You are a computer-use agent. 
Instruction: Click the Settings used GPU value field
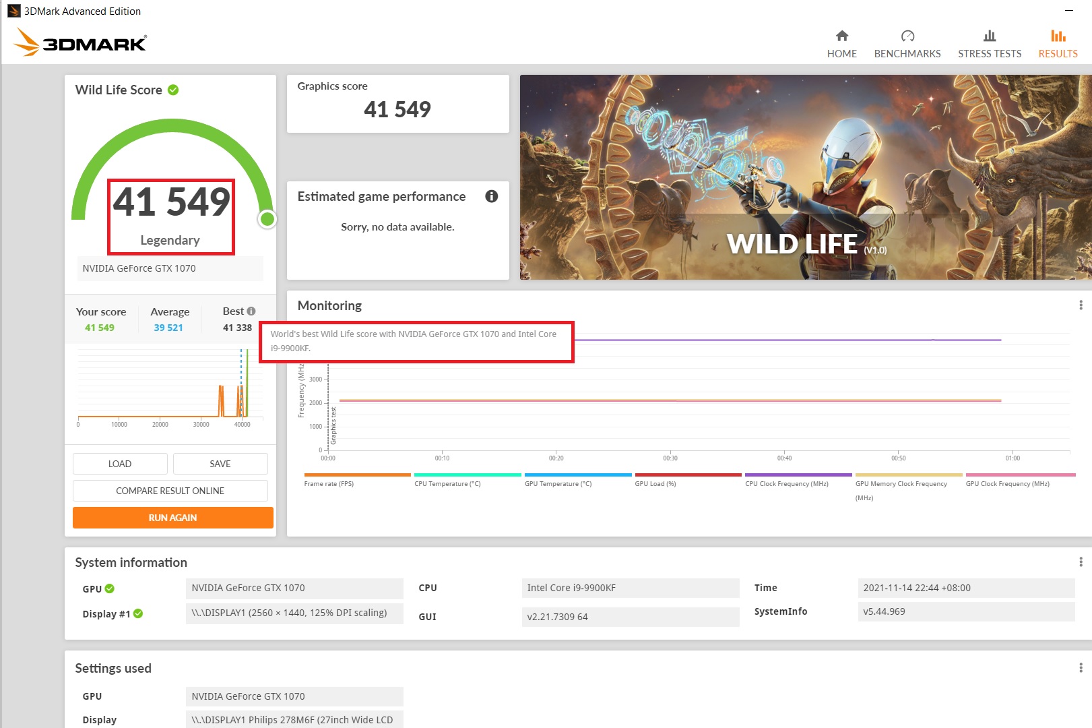point(294,696)
